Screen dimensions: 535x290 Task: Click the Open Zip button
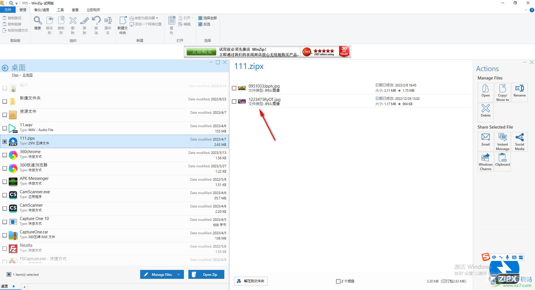point(206,274)
